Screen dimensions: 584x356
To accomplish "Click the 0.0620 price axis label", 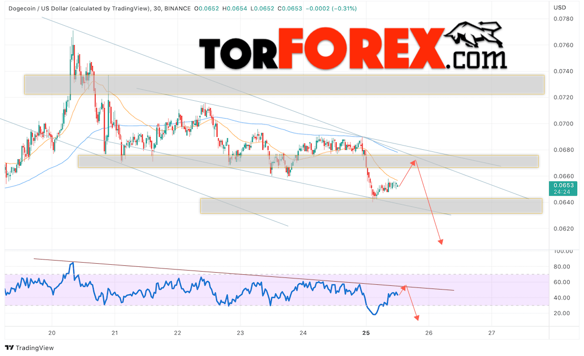I will (x=563, y=228).
